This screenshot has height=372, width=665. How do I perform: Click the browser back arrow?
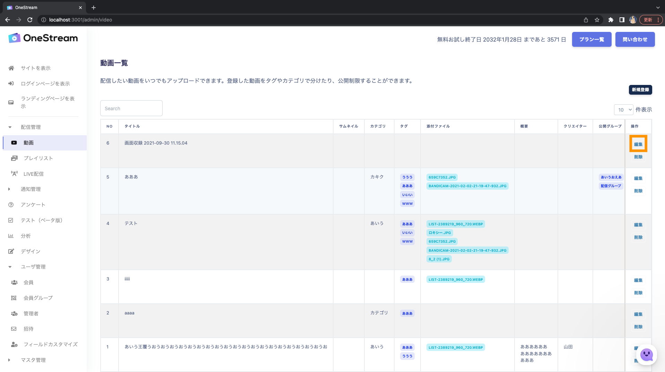(8, 20)
